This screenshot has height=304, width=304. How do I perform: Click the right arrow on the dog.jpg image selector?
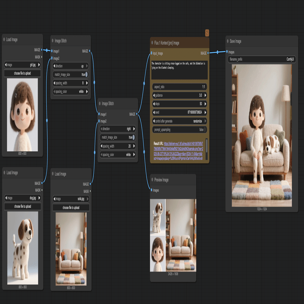[39, 198]
